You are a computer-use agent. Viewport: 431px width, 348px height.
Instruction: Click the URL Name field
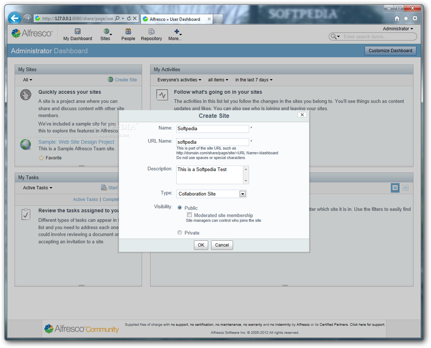click(213, 142)
